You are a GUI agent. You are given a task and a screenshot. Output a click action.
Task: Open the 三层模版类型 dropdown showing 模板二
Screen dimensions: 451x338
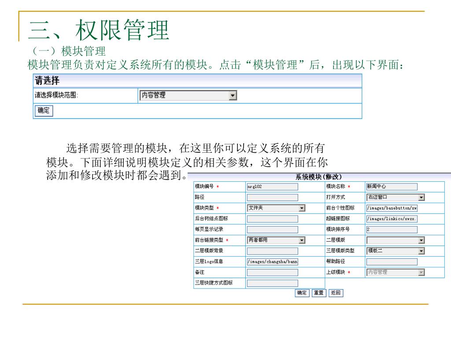pyautogui.click(x=396, y=251)
